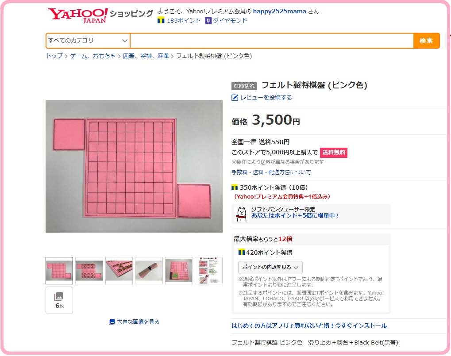451x356 pixels.
Task: Go to トップ in the breadcrumb
Action: point(54,56)
